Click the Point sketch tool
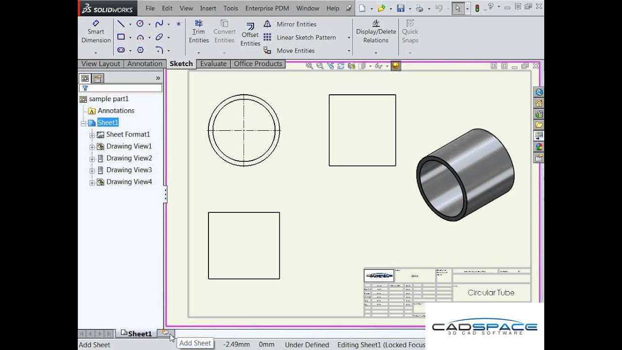The width and height of the screenshot is (622, 350). (178, 24)
